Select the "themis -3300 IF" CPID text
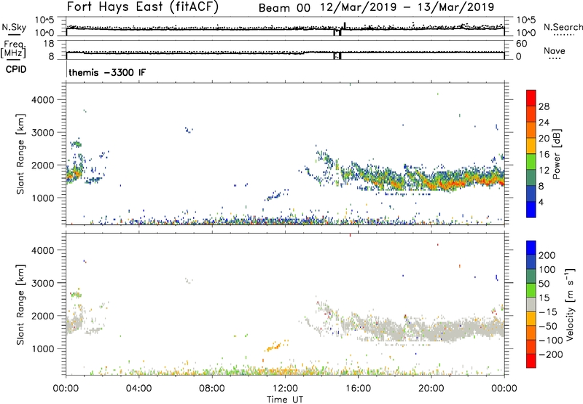This screenshot has height=404, width=583. coord(107,72)
